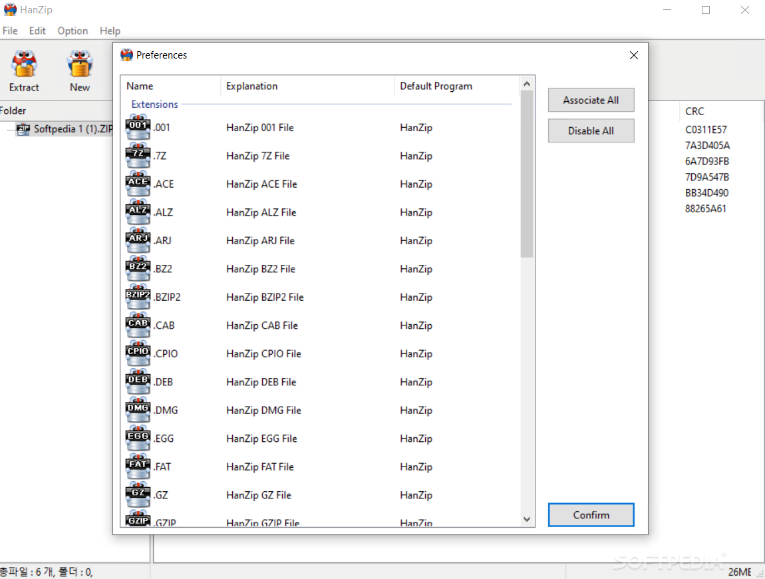Open the File menu
Screen dimensions: 765x579
tap(10, 31)
